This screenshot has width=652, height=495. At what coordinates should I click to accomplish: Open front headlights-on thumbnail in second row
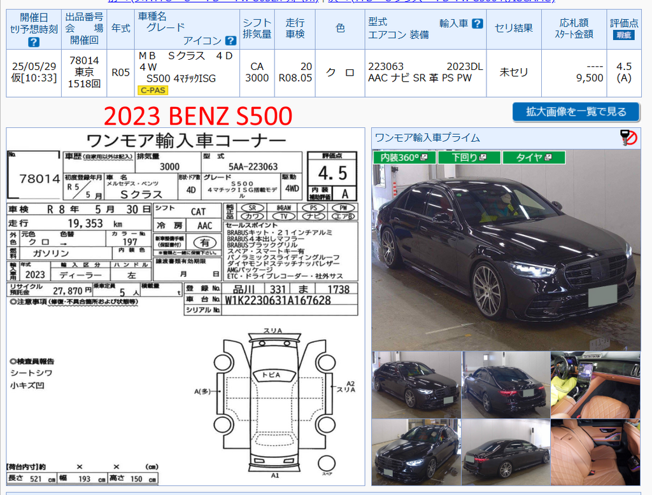coord(416,452)
